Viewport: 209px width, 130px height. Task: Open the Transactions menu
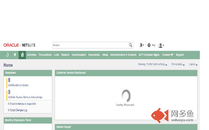pyautogui.click(x=45, y=55)
